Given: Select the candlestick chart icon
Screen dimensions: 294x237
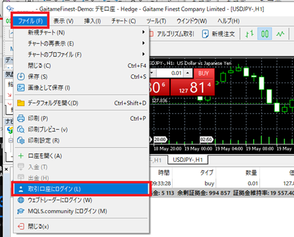Looking at the screenshot, I should click(x=265, y=34).
